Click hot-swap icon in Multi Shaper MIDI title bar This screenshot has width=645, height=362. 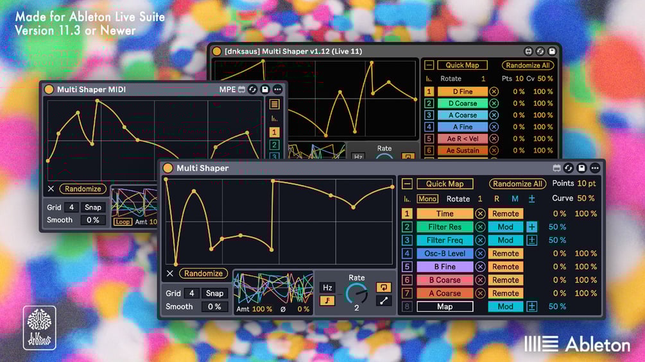(253, 90)
